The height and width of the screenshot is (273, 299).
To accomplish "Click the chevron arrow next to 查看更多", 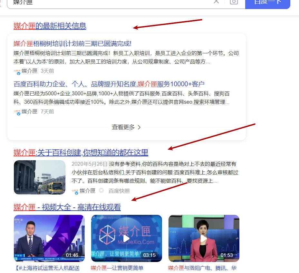I will (x=139, y=127).
